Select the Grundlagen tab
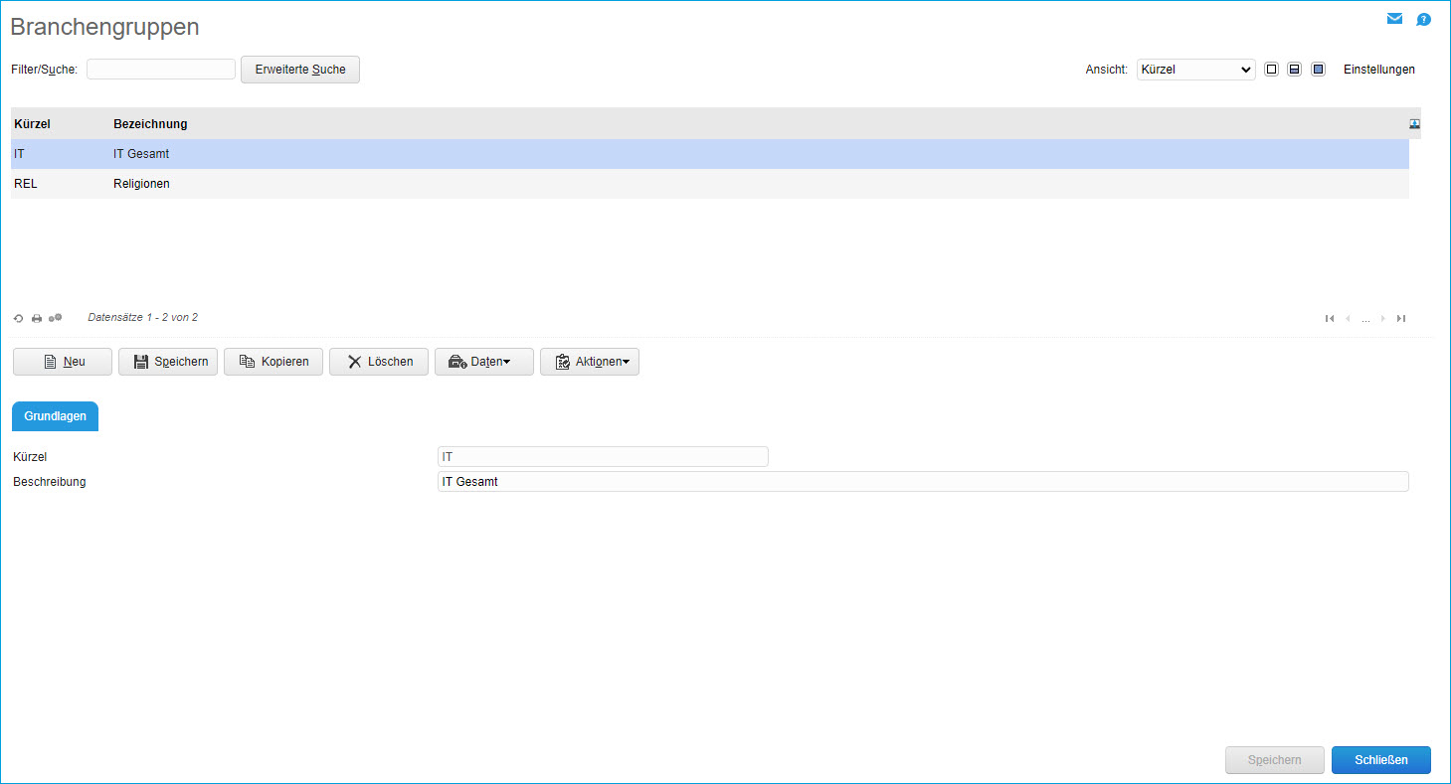This screenshot has width=1451, height=784. (55, 416)
